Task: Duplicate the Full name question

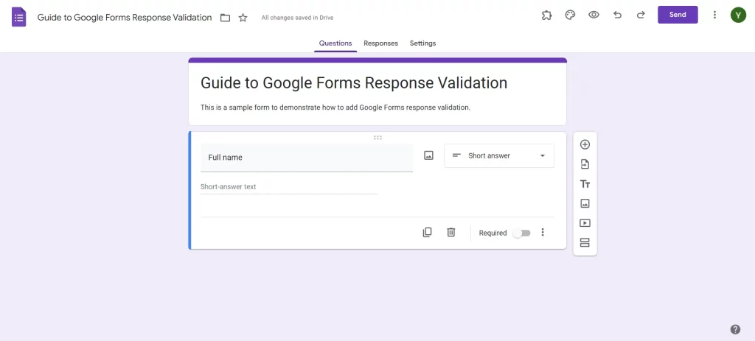Action: [x=427, y=232]
